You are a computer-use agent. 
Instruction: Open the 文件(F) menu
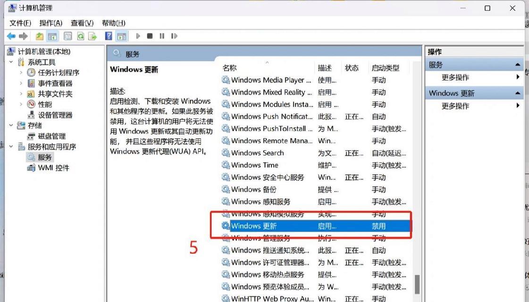click(20, 23)
